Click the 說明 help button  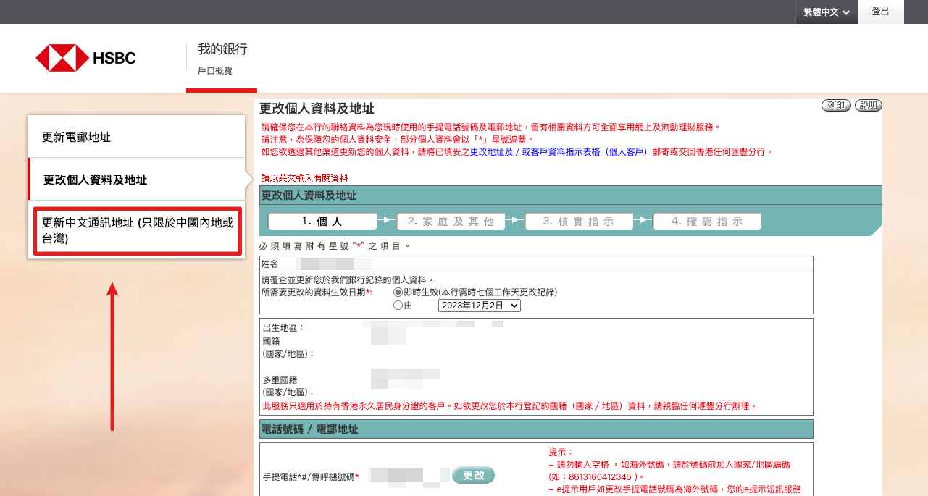pos(868,106)
